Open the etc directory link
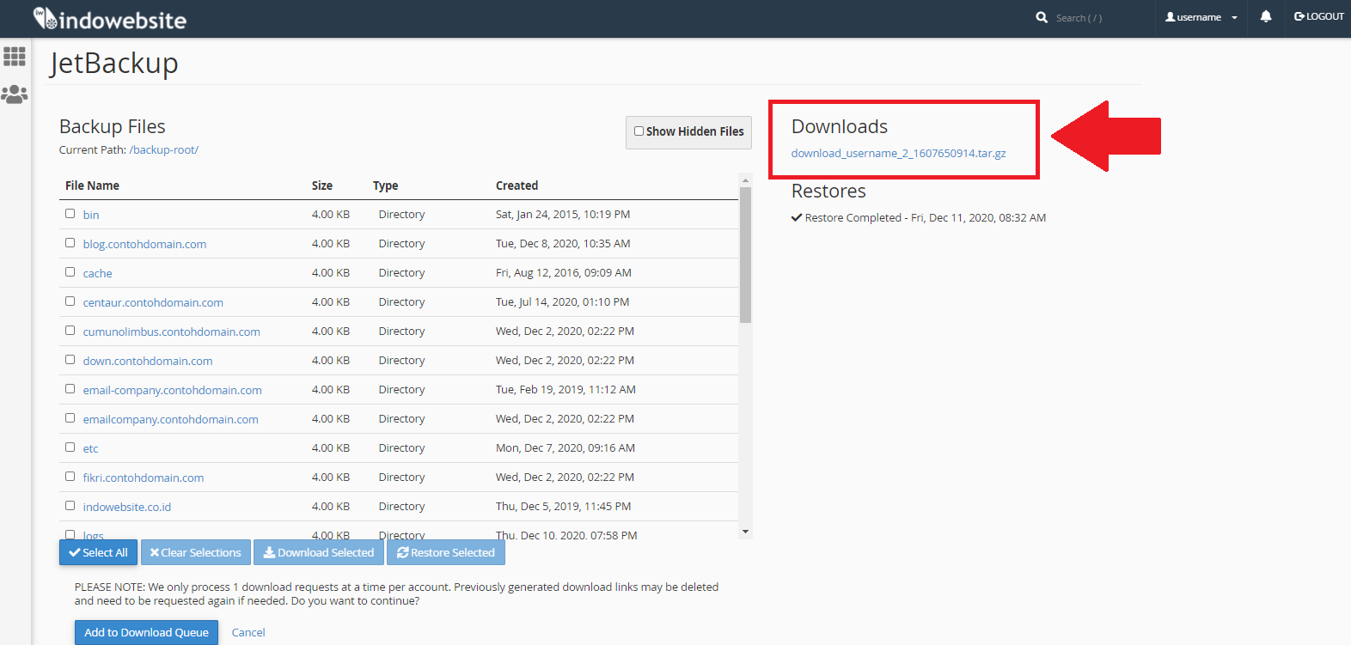This screenshot has height=645, width=1351. (90, 448)
